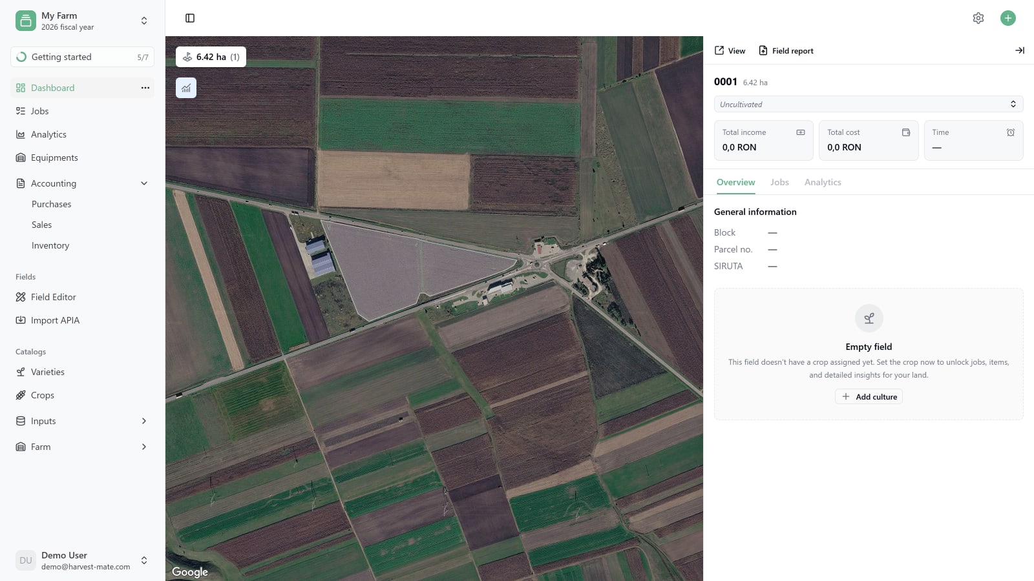Viewport: 1034px width, 581px height.
Task: Collapse the Accounting section chevron
Action: pyautogui.click(x=144, y=183)
